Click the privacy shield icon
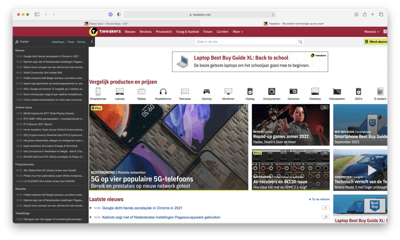400x240 pixels. point(119,14)
